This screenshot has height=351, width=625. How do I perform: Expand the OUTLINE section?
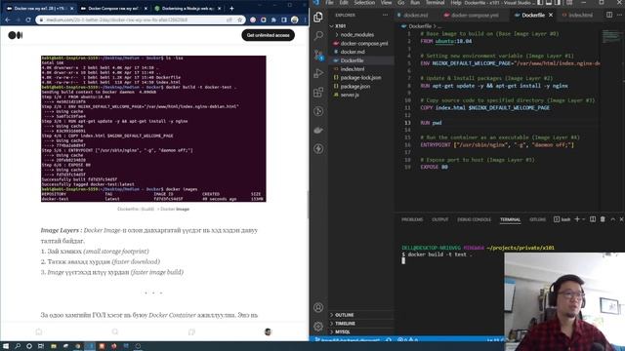coord(361,315)
